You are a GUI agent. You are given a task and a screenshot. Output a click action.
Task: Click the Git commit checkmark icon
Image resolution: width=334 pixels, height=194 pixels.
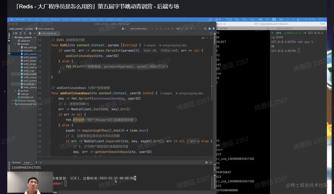point(187,29)
